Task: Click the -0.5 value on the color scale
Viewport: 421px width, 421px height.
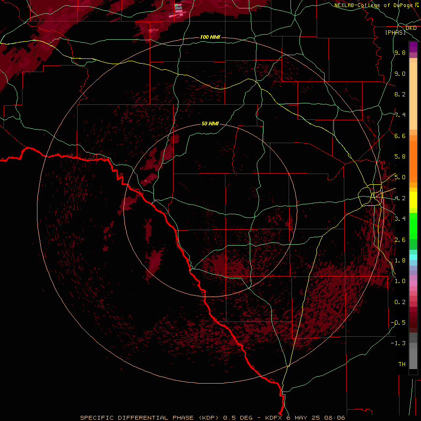Action: [x=398, y=323]
